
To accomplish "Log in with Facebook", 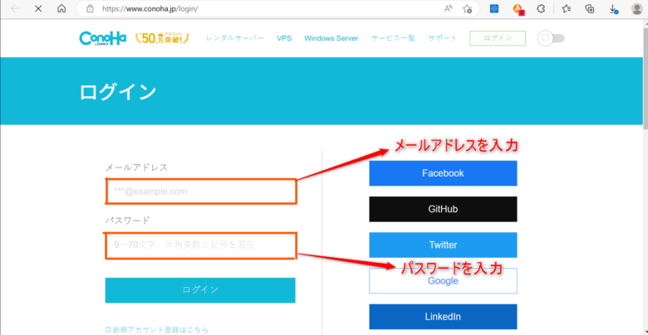I will pyautogui.click(x=443, y=173).
